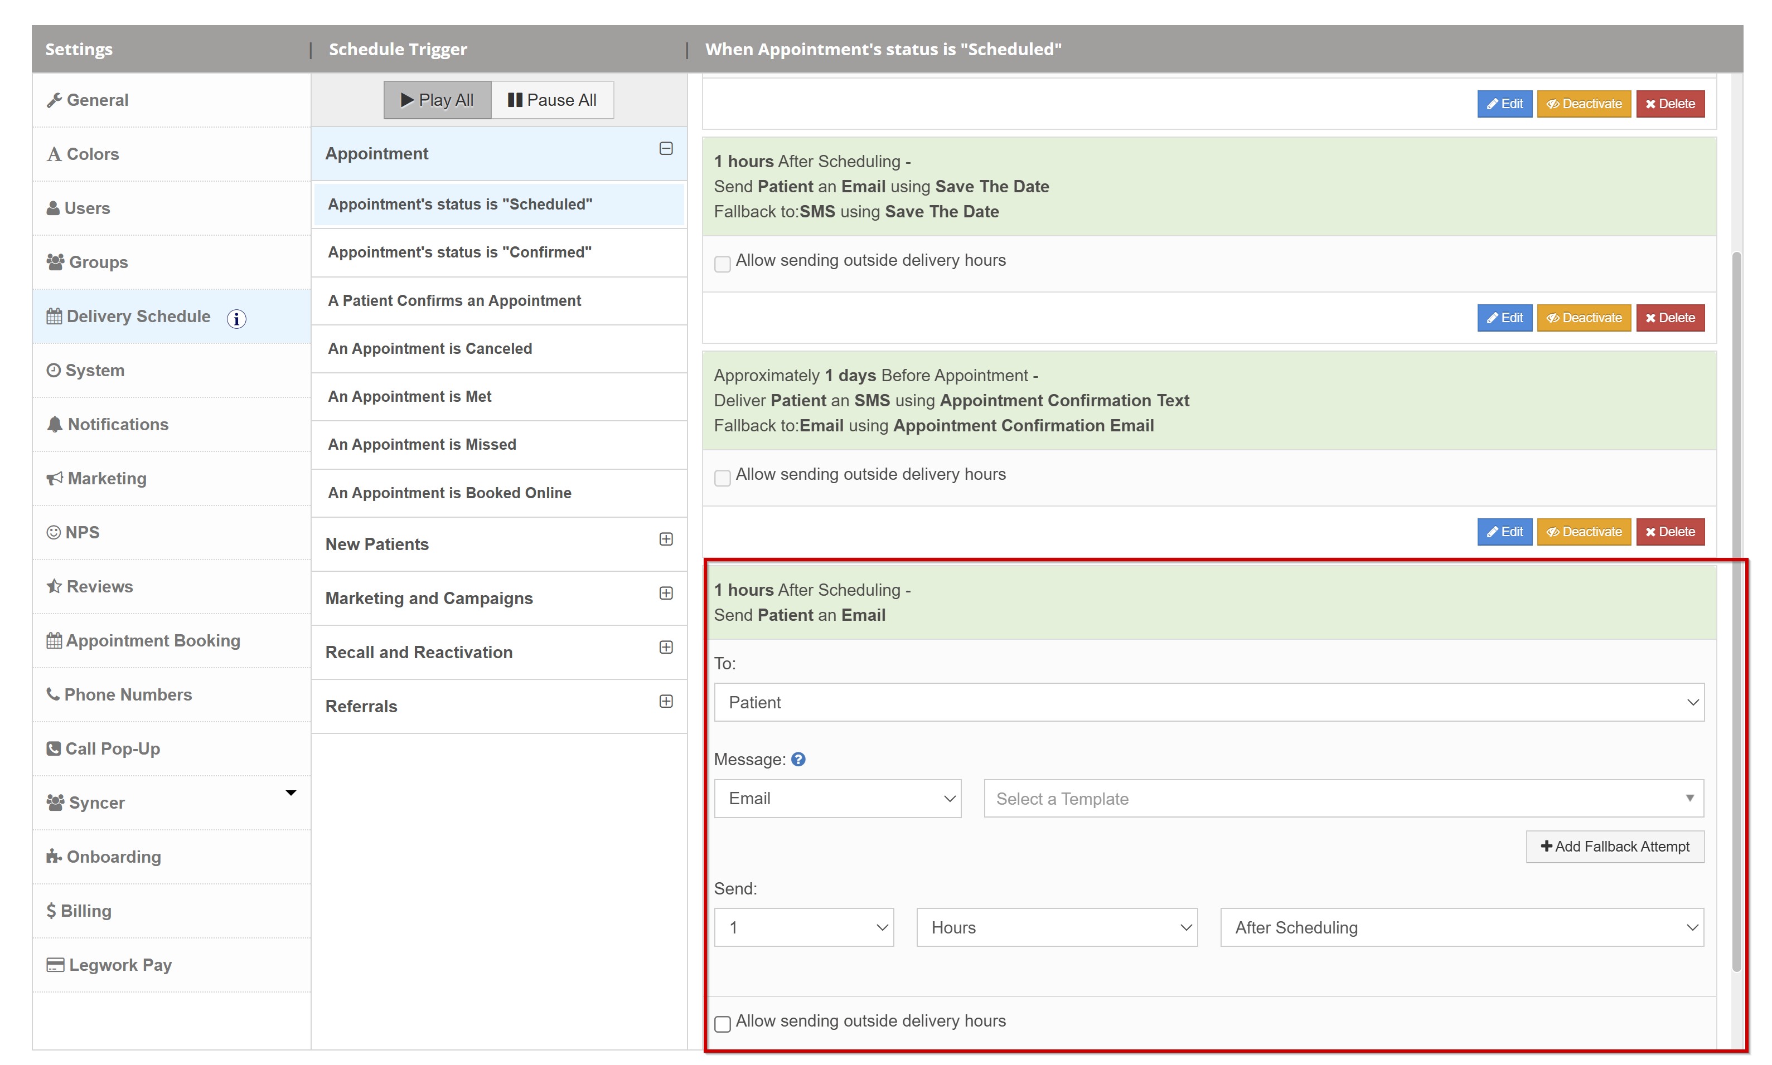Screen dimensions: 1772x1065
Task: Collapse the Appointment trigger group
Action: pyautogui.click(x=666, y=149)
